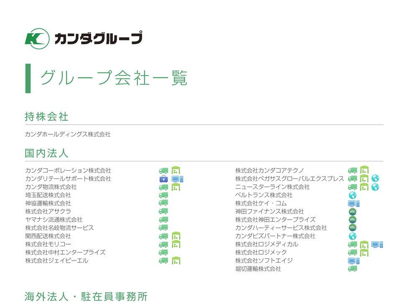
Task: Click the 株式会社ペガサスグローバルエクスプレス name
Action: [x=290, y=179]
